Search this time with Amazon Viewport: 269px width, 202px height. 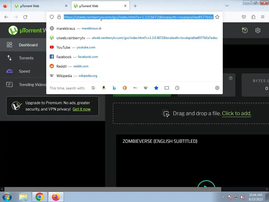click(x=104, y=88)
